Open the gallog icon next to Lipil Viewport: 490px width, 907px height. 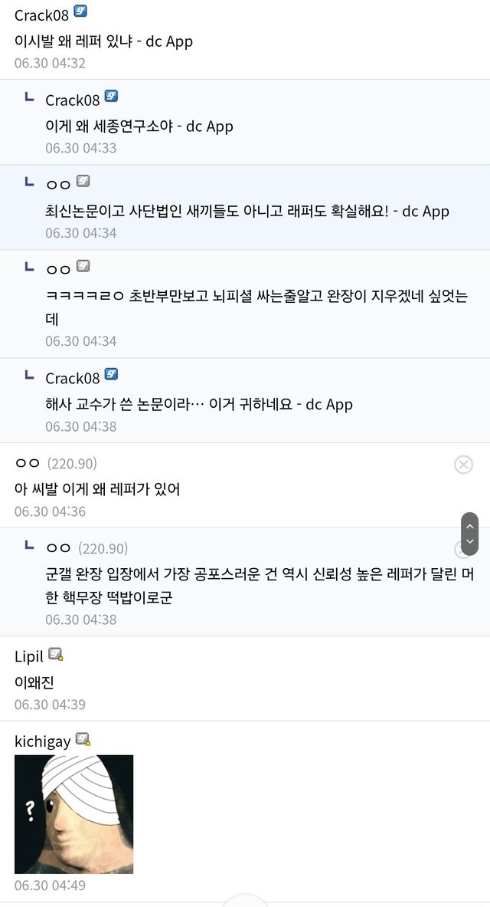click(56, 655)
